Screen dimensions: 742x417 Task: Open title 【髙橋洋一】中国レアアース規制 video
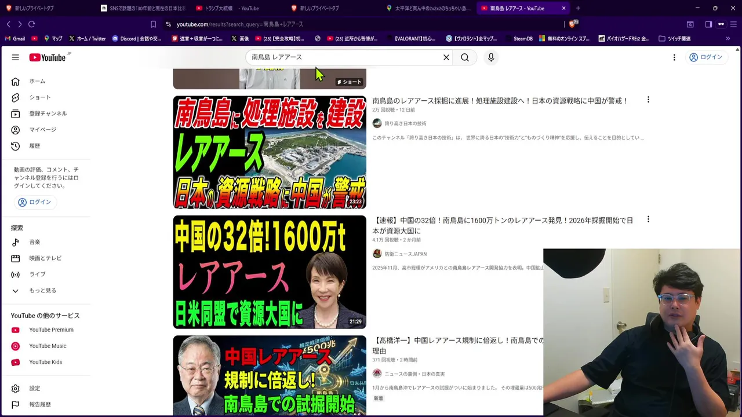point(458,345)
